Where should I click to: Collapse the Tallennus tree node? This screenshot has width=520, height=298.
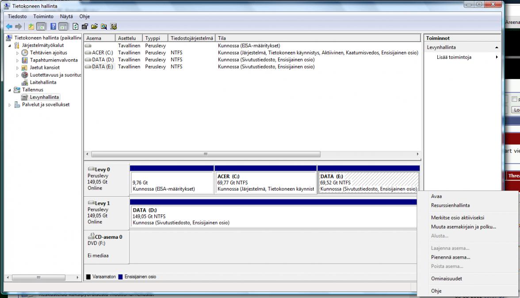(x=11, y=90)
